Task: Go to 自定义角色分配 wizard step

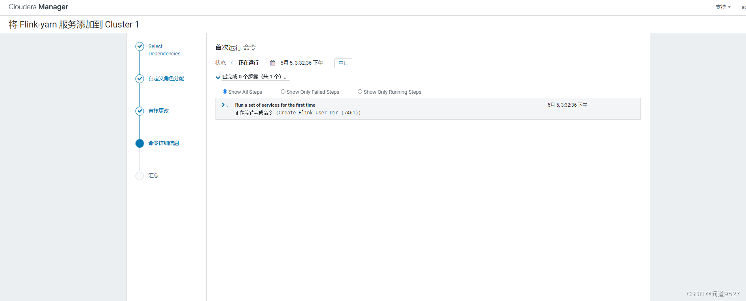Action: pyautogui.click(x=166, y=78)
